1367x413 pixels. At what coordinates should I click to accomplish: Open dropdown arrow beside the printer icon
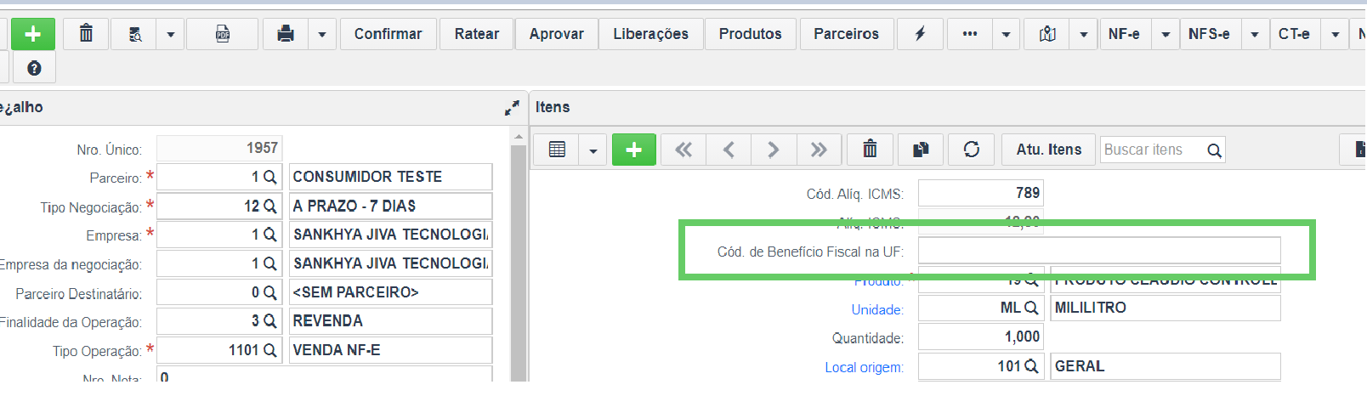pos(322,34)
